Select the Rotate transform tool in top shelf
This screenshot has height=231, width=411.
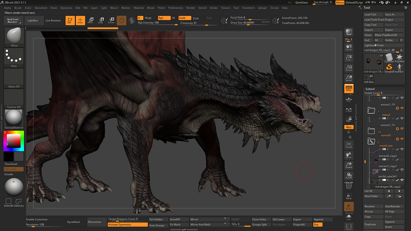coord(111,21)
